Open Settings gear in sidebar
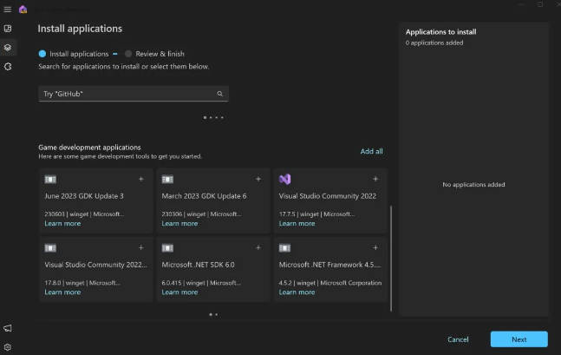The image size is (561, 355). tap(8, 347)
